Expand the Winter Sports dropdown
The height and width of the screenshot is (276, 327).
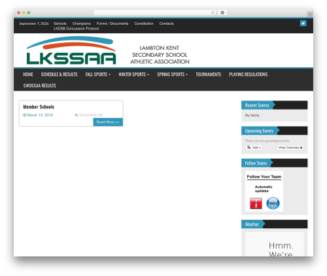click(133, 74)
